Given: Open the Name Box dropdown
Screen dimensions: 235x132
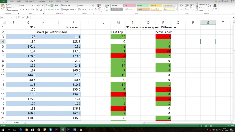Looking at the screenshot, I should click(11, 17).
